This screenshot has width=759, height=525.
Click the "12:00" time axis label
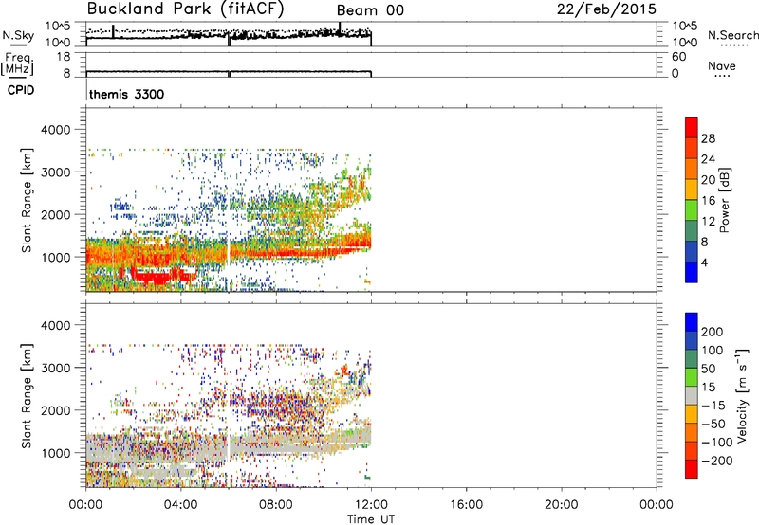coord(371,505)
